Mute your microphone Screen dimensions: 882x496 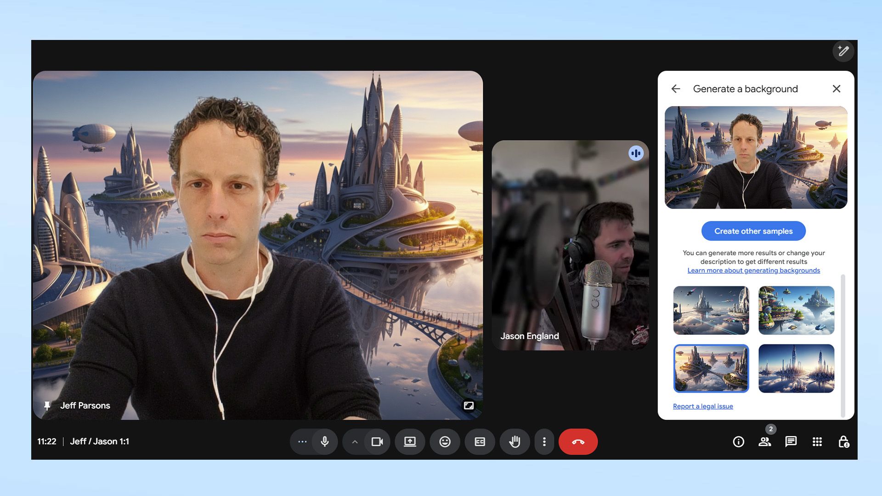tap(325, 441)
